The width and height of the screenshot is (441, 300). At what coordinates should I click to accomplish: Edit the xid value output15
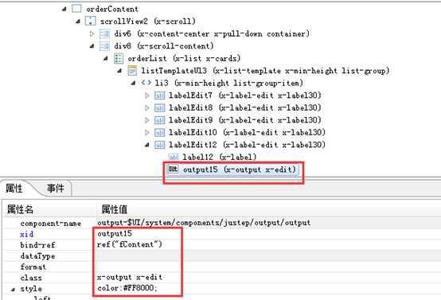(x=115, y=233)
